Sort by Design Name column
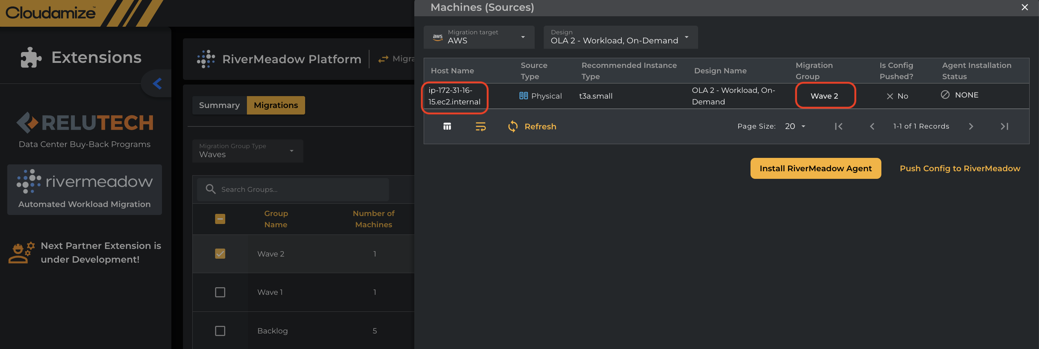This screenshot has width=1039, height=349. coord(720,71)
